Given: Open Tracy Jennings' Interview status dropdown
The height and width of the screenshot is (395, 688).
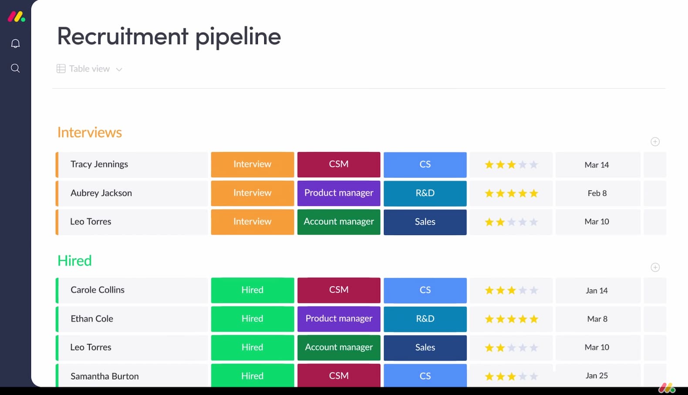Looking at the screenshot, I should click(252, 164).
